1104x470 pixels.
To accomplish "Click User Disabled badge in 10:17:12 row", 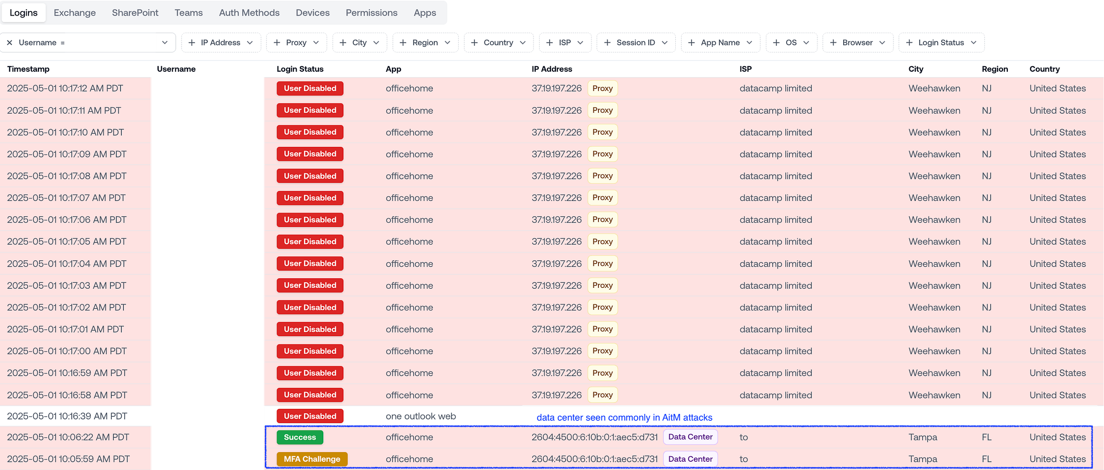I will pos(310,88).
